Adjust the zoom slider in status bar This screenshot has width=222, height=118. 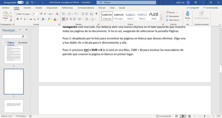pos(205,116)
